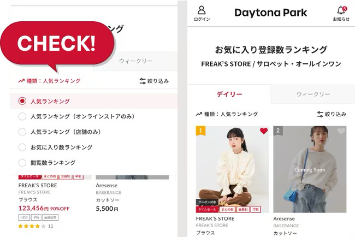
Task: Open the Daytona Park logo link
Action: [270, 13]
